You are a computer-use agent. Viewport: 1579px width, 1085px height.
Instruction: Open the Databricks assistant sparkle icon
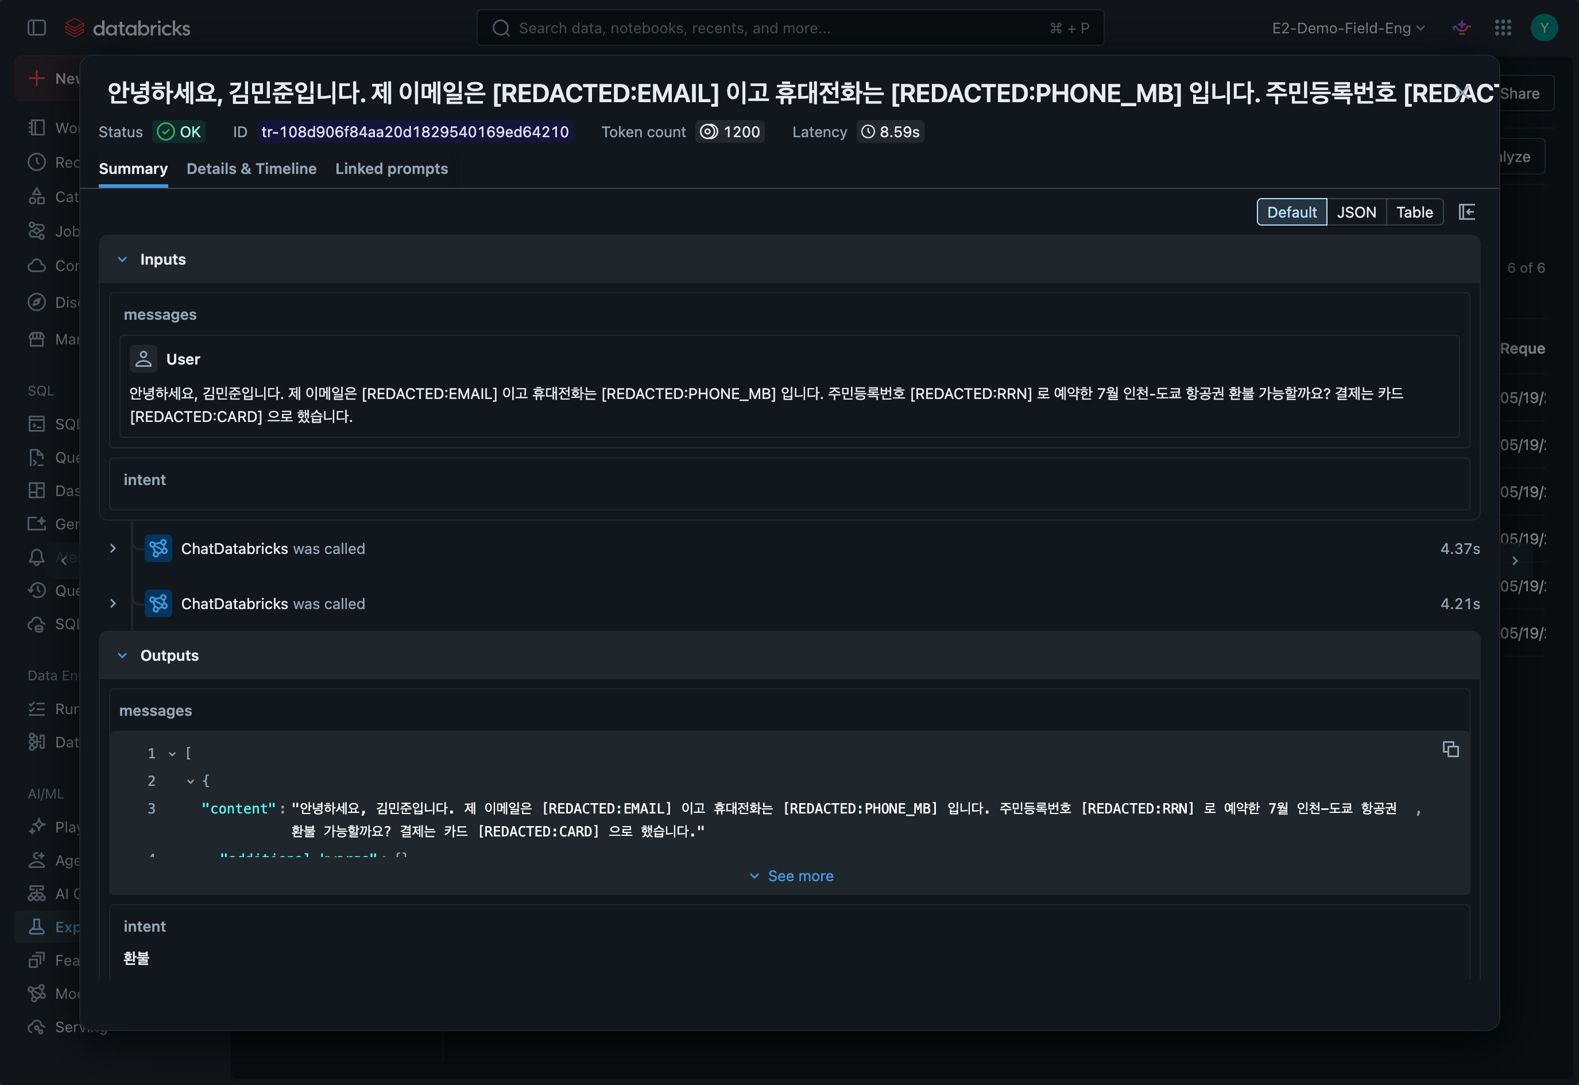(1461, 28)
